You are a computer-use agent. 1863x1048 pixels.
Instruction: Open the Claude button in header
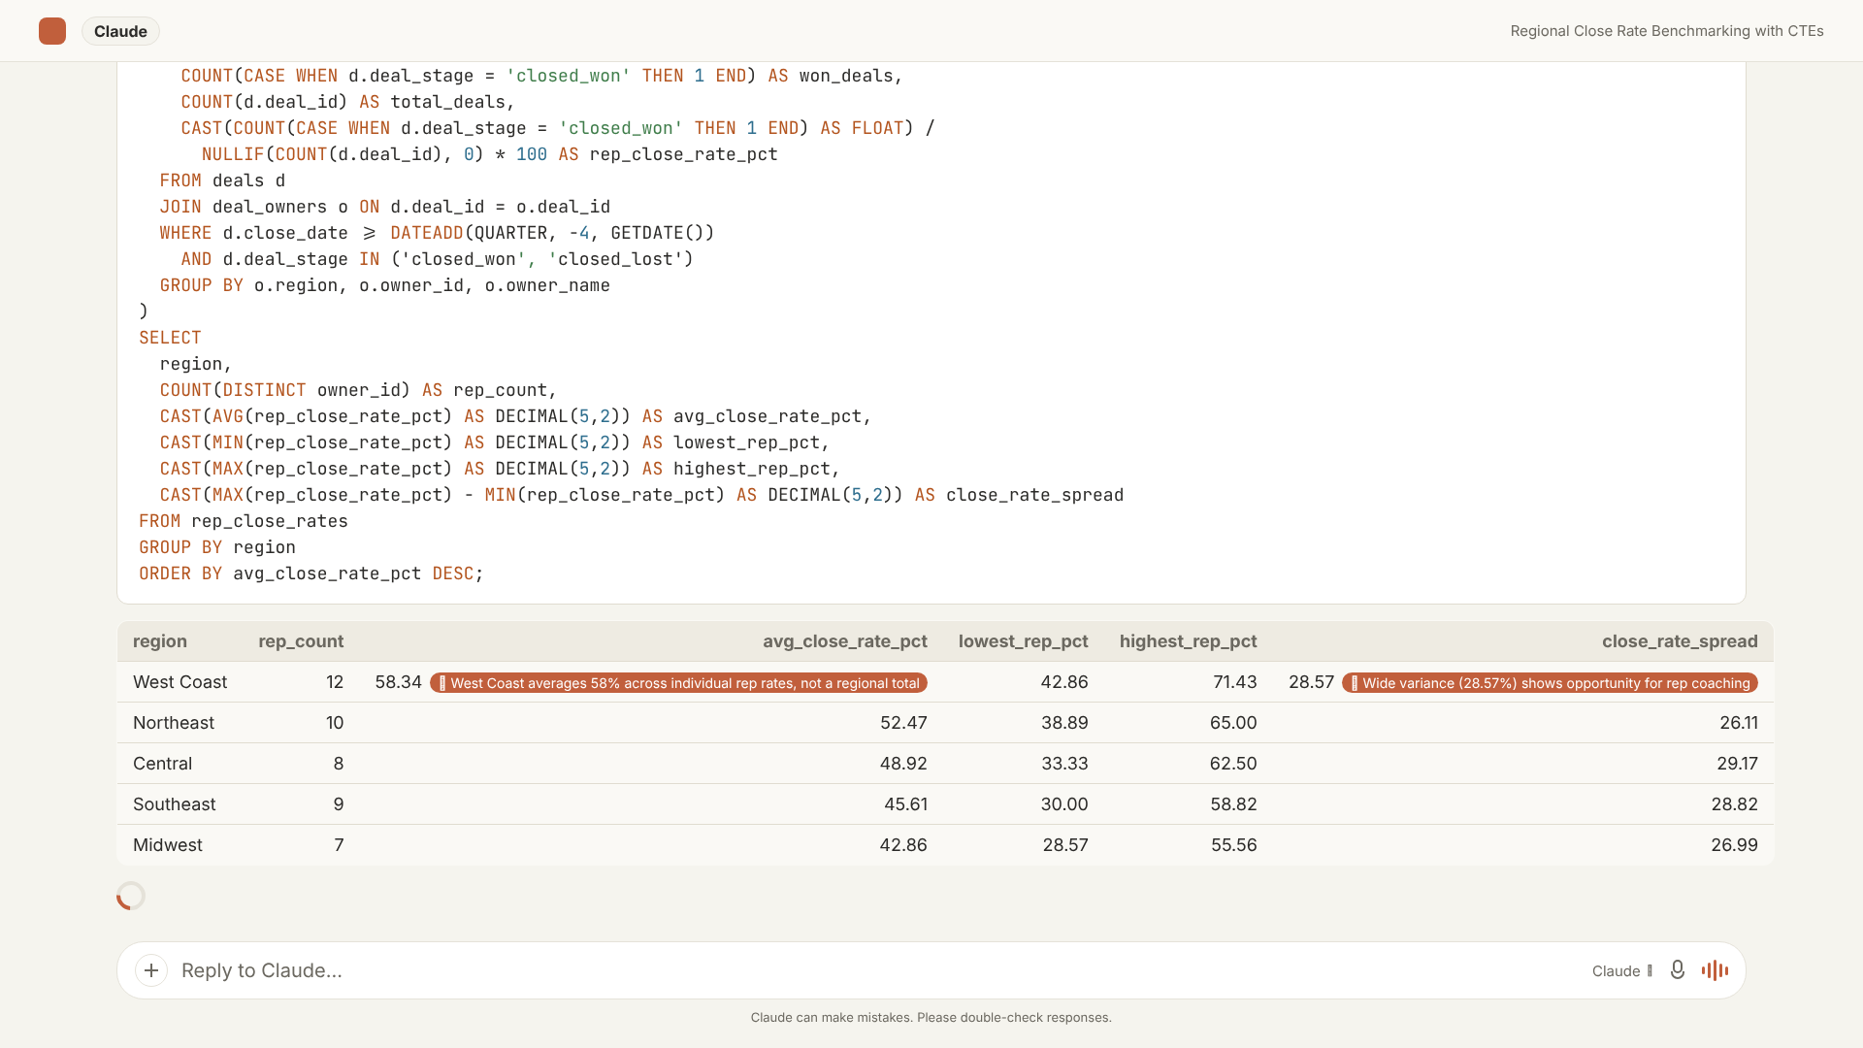pyautogui.click(x=120, y=31)
